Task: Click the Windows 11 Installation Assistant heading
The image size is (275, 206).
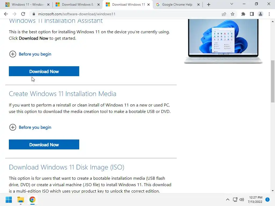Action: click(x=56, y=21)
